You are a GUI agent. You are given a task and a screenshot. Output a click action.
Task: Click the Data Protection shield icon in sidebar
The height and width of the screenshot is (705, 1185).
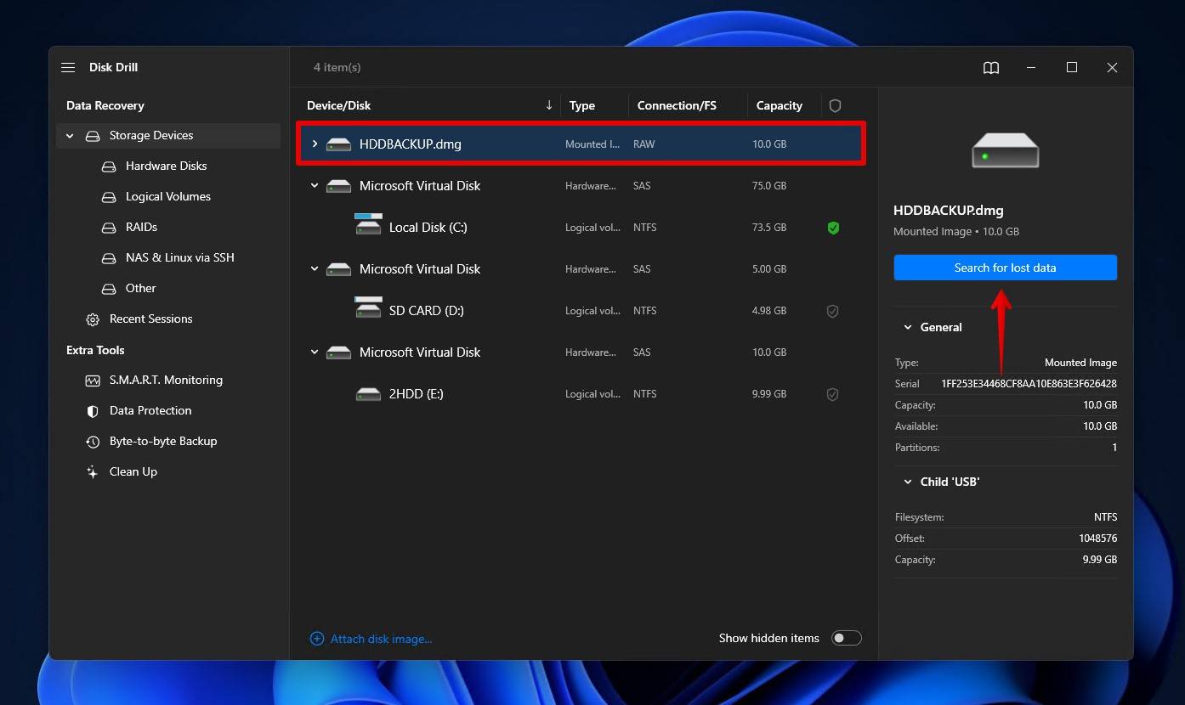(x=93, y=411)
